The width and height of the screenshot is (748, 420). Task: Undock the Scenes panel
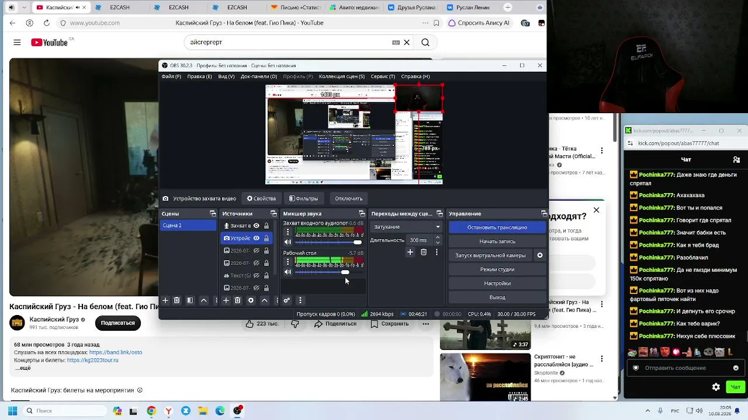point(213,213)
